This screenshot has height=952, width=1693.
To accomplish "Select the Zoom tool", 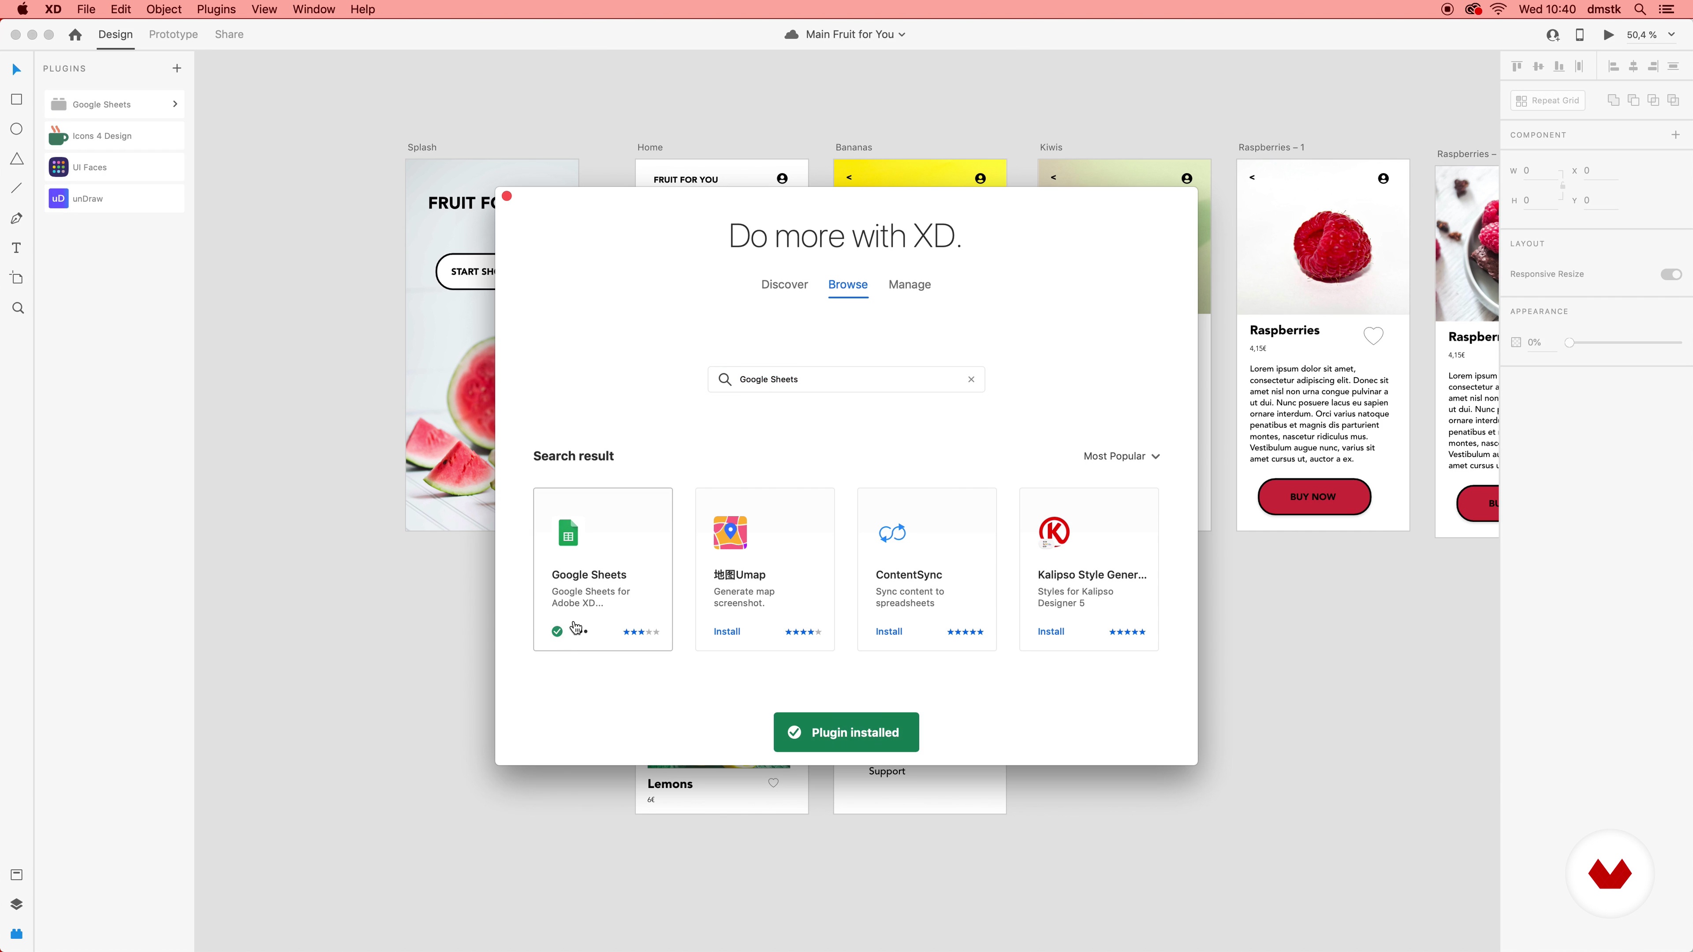I will (x=18, y=308).
